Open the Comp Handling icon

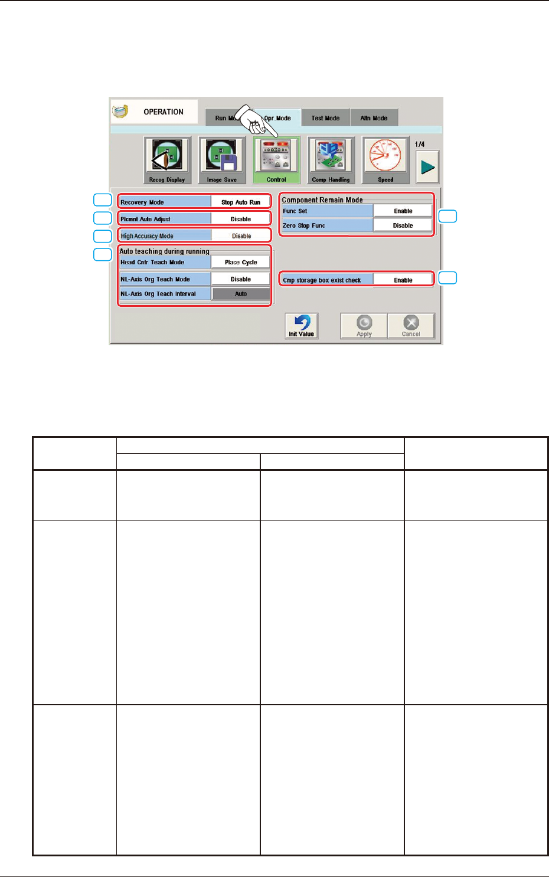tap(331, 160)
